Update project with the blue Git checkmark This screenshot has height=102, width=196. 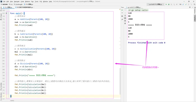coord(183,4)
